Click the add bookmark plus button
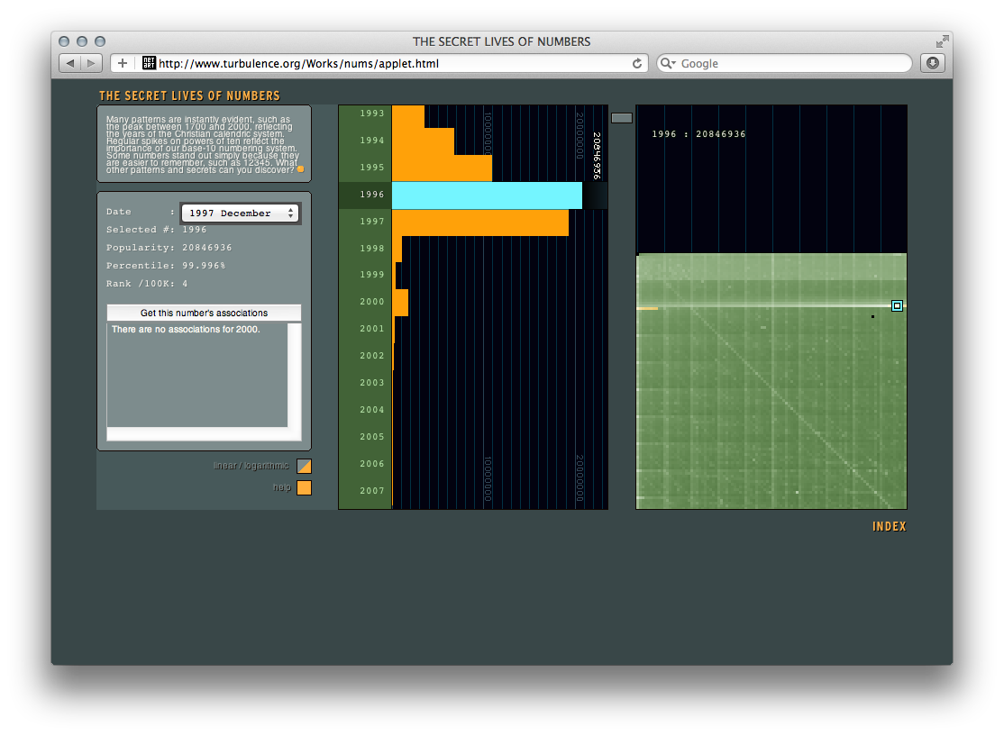The height and width of the screenshot is (736, 1004). tap(123, 63)
